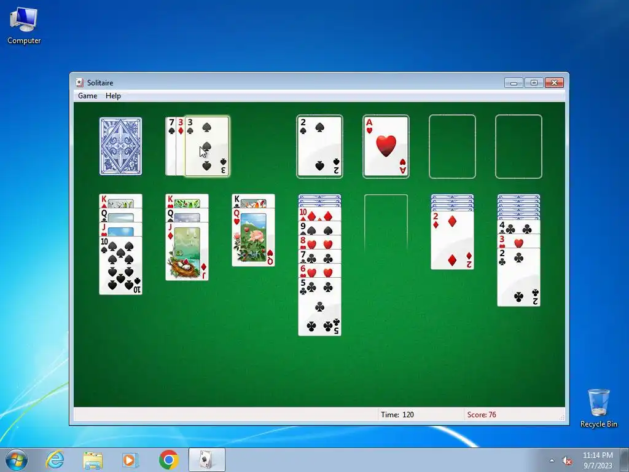The height and width of the screenshot is (472, 629).
Task: Minimize the Solitaire window
Action: pos(514,83)
